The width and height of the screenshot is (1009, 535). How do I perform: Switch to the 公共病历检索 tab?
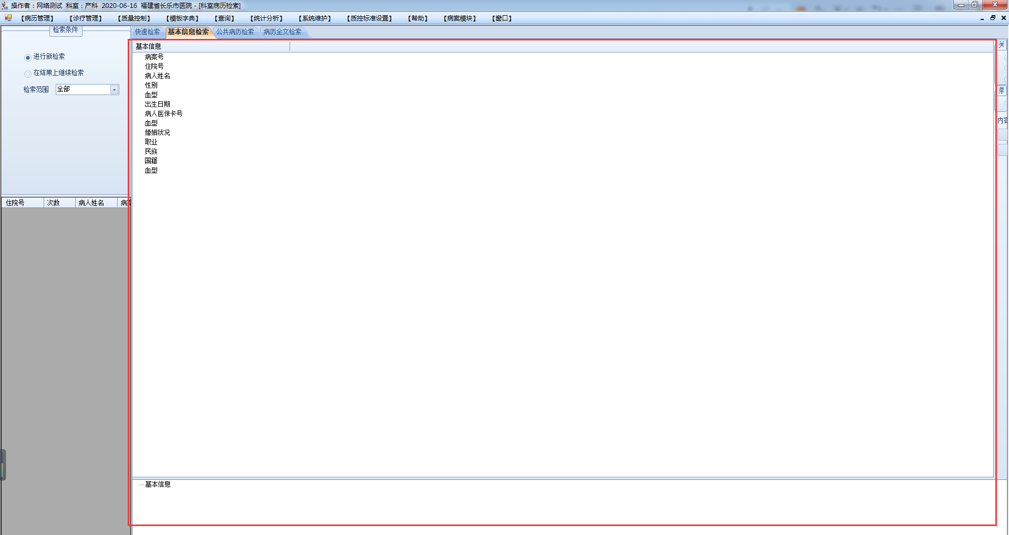coord(235,32)
